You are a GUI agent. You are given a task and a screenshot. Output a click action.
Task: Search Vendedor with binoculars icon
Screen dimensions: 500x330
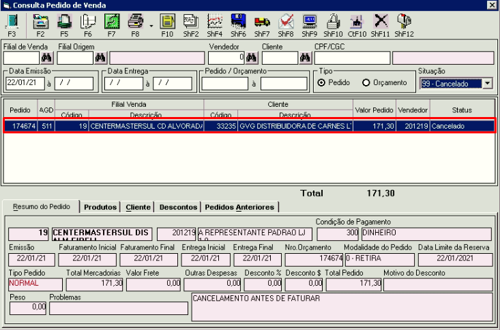coord(251,58)
